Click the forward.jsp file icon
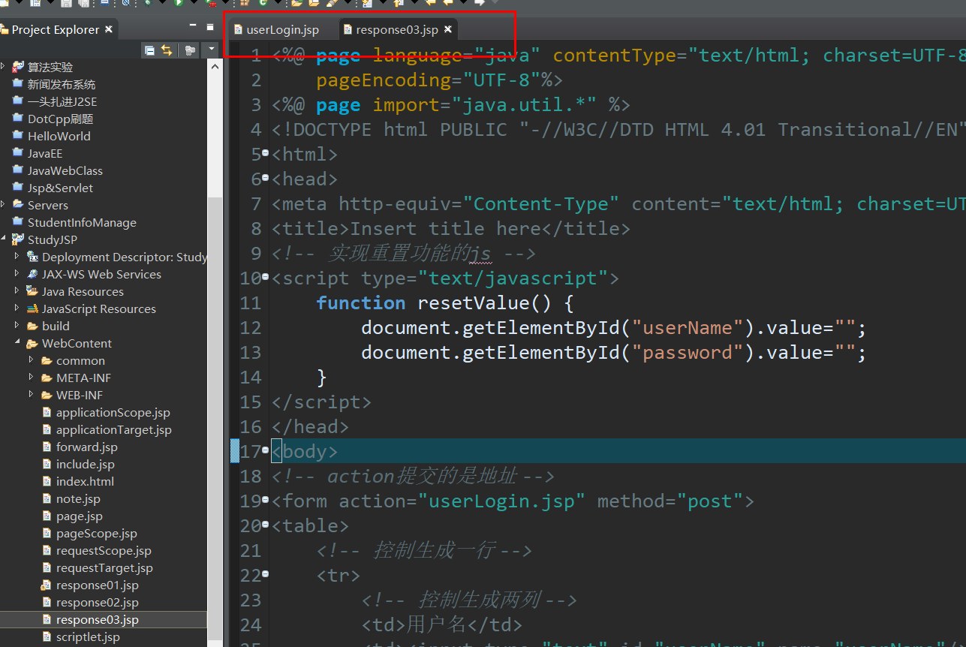This screenshot has width=966, height=647. 47,447
